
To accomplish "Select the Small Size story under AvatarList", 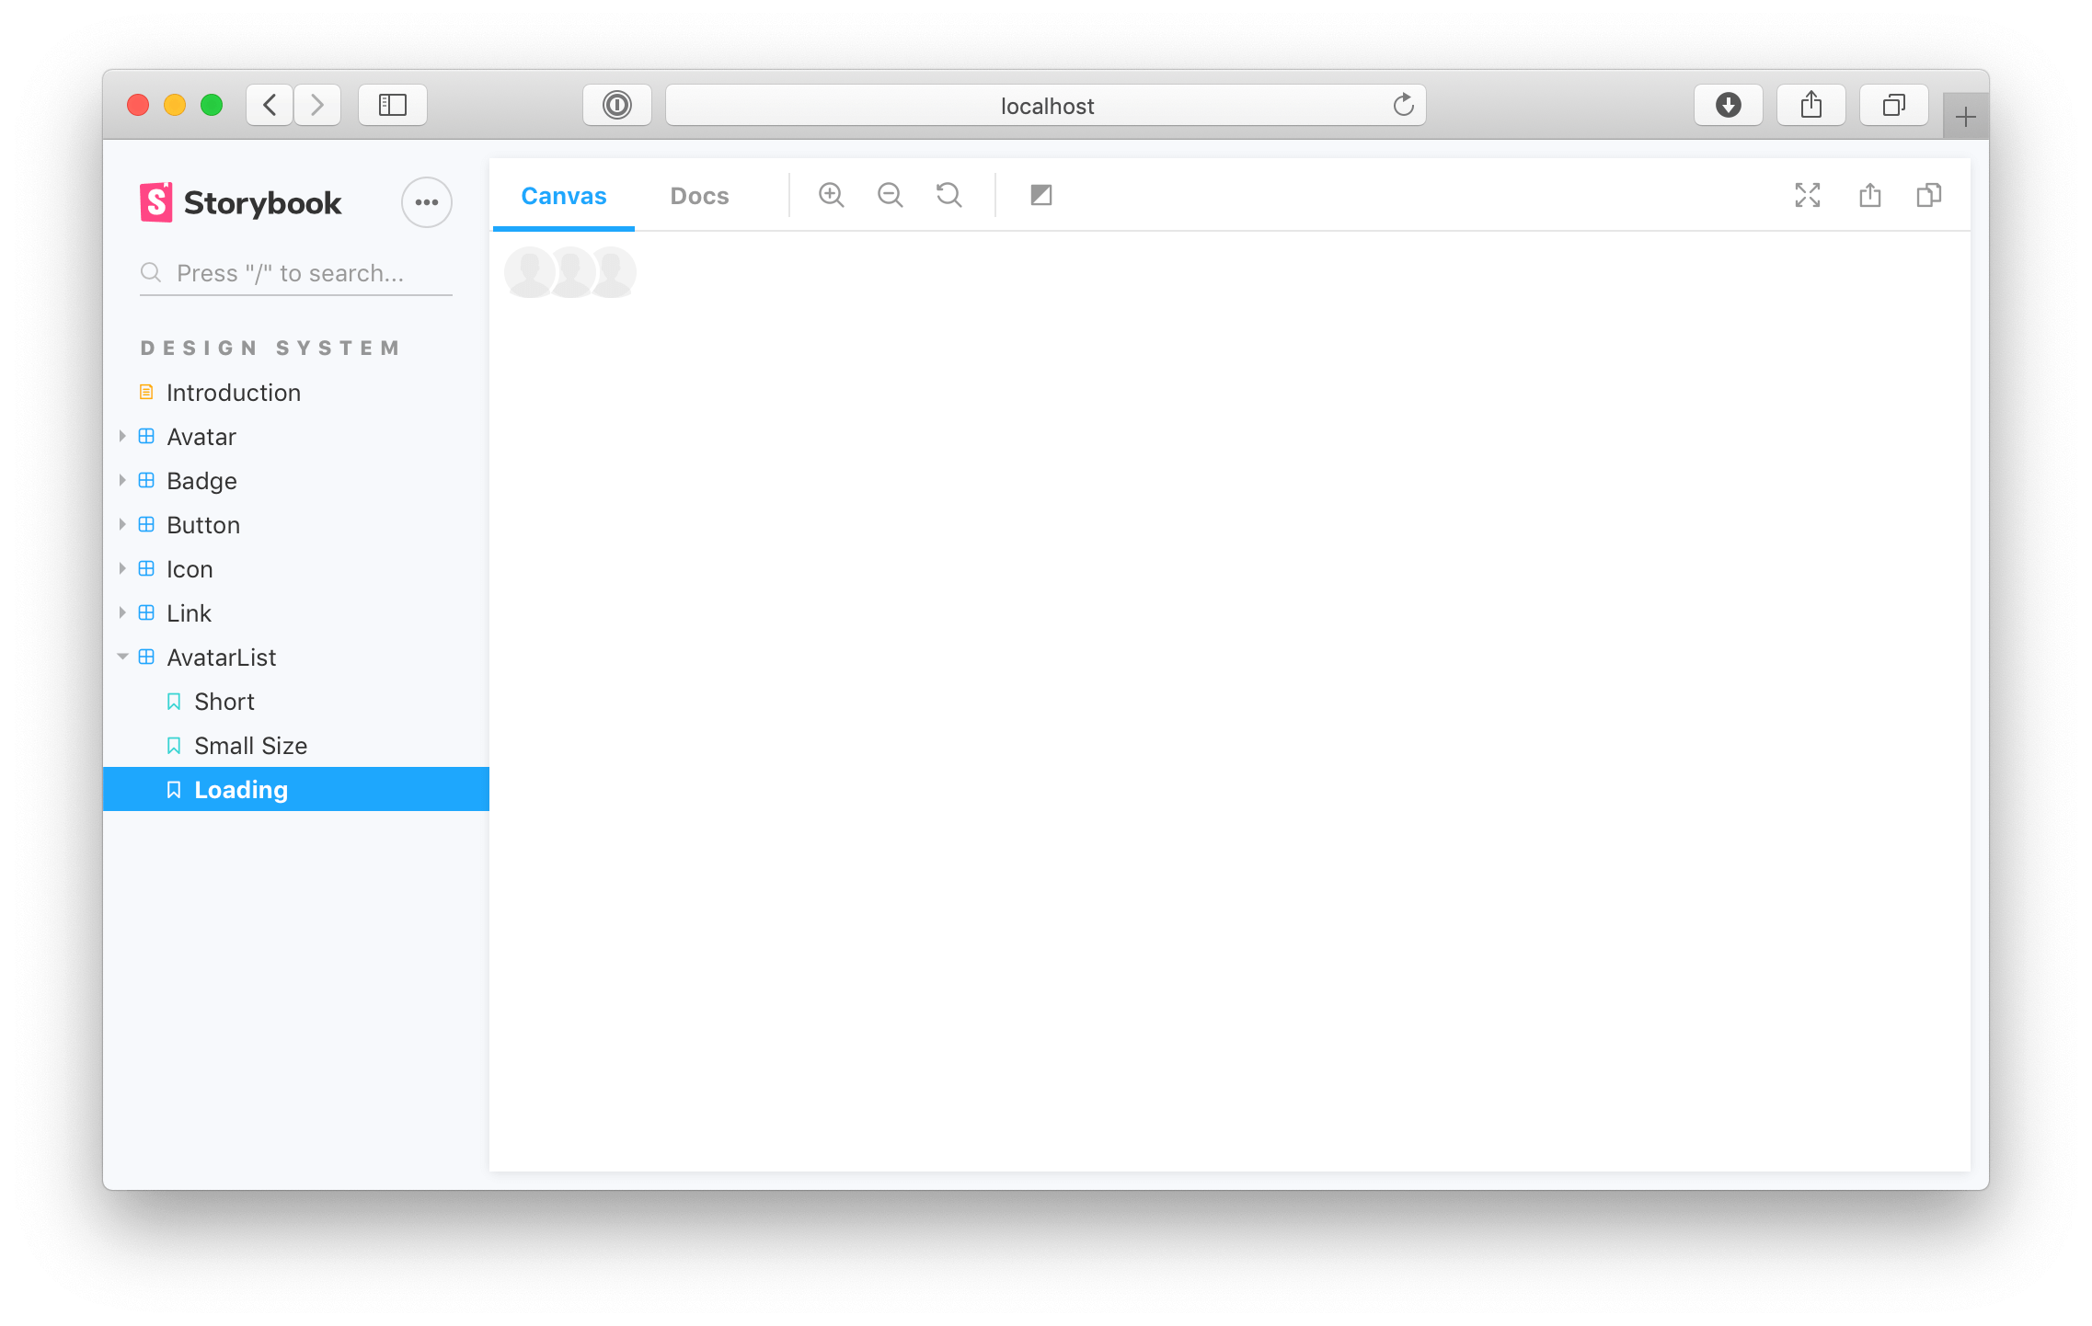I will pos(250,746).
